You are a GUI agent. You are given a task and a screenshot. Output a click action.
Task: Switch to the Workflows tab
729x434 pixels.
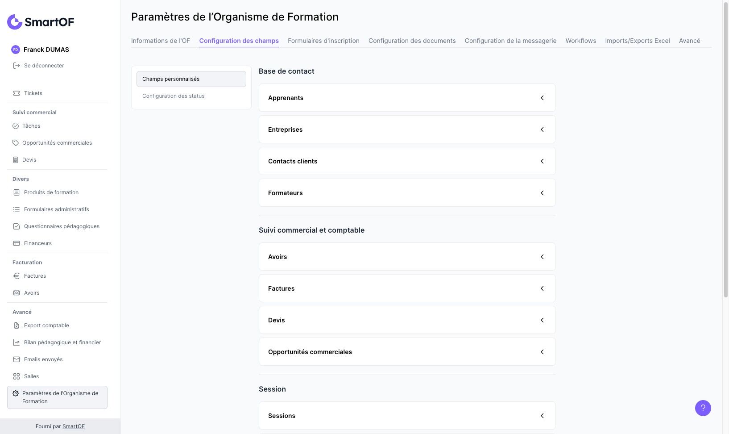[x=580, y=41]
